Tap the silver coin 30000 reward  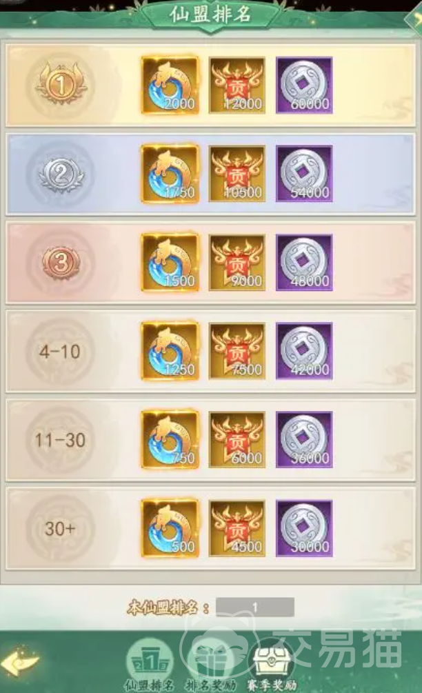coord(304,528)
